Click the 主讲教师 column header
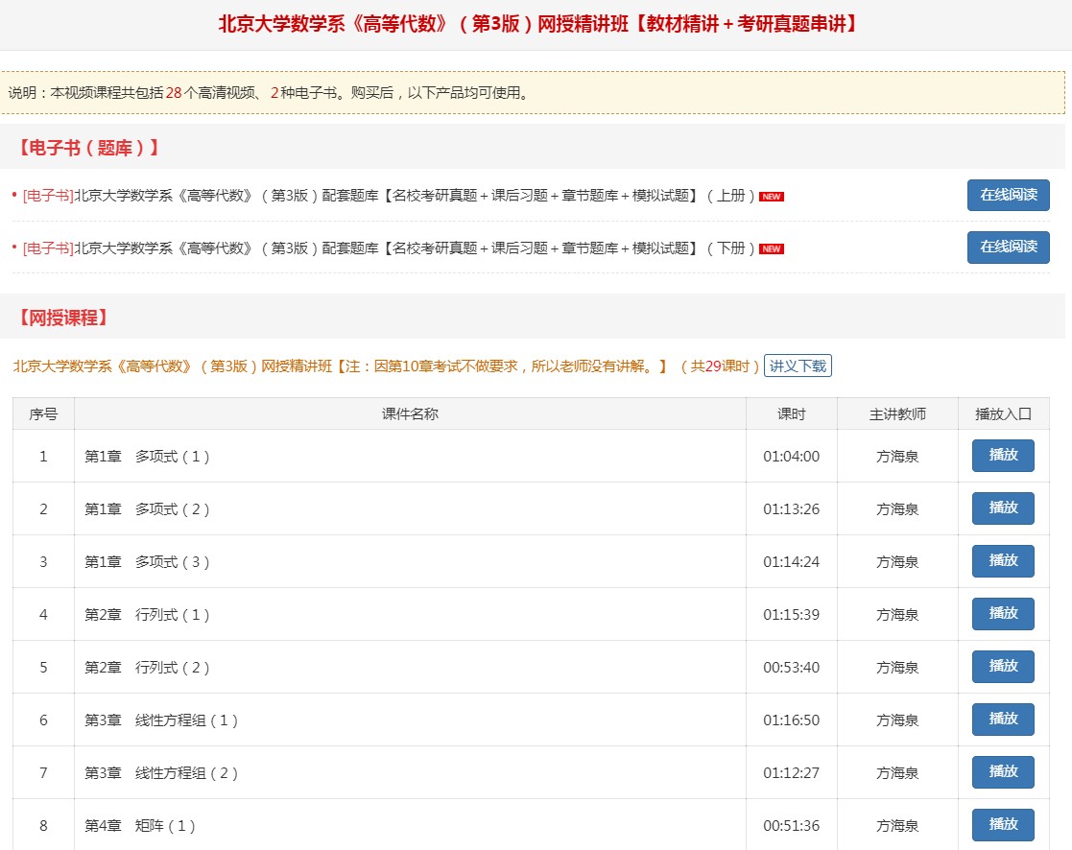 click(x=897, y=414)
